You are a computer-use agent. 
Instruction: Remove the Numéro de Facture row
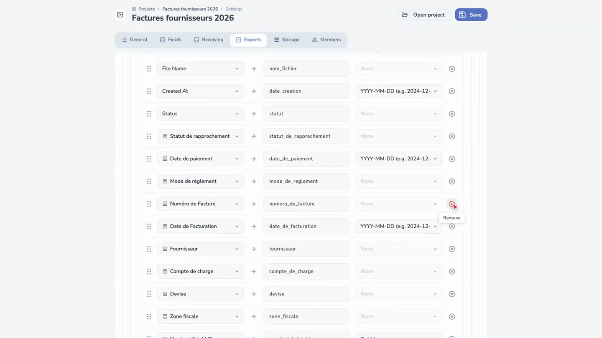pos(451,204)
